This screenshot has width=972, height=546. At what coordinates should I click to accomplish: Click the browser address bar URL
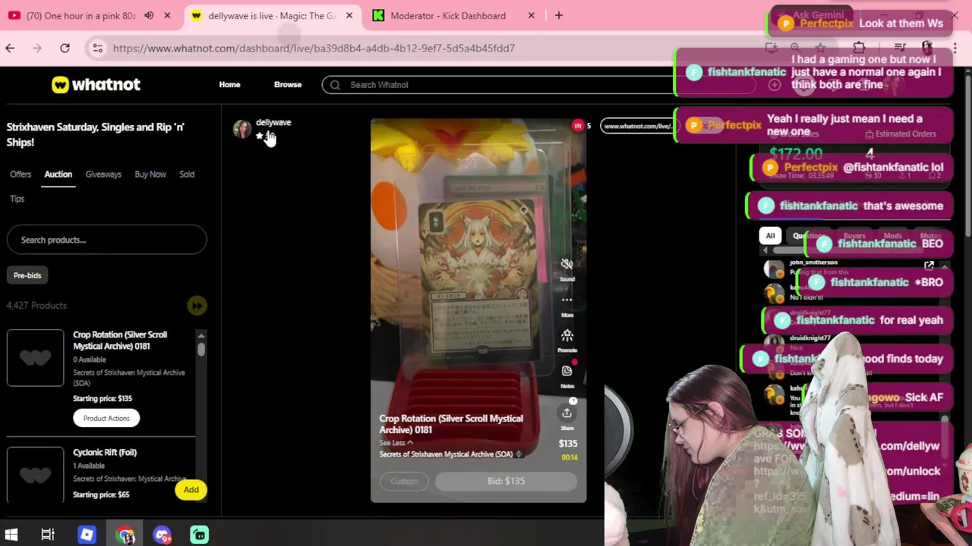(314, 48)
